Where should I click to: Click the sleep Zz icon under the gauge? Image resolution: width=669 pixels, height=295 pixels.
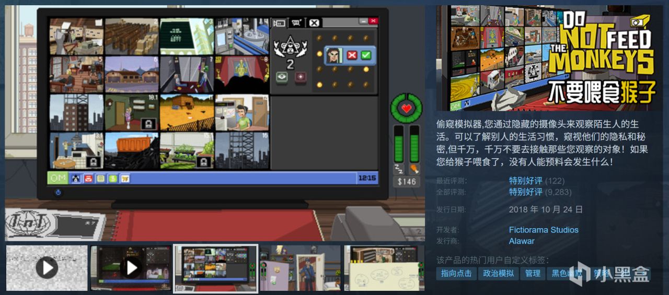[x=398, y=168]
